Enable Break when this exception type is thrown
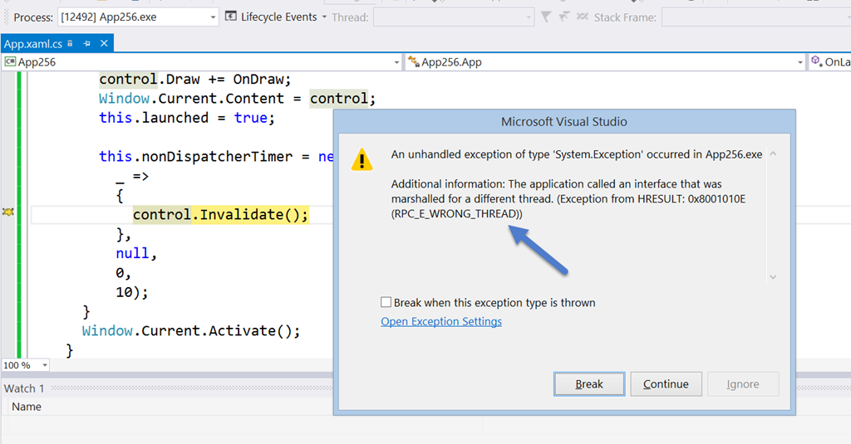This screenshot has height=444, width=851. (386, 302)
